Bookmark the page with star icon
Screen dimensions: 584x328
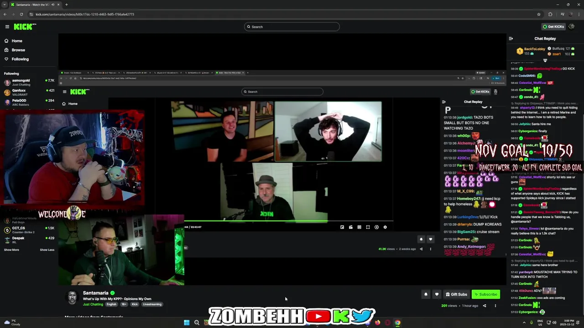539,14
